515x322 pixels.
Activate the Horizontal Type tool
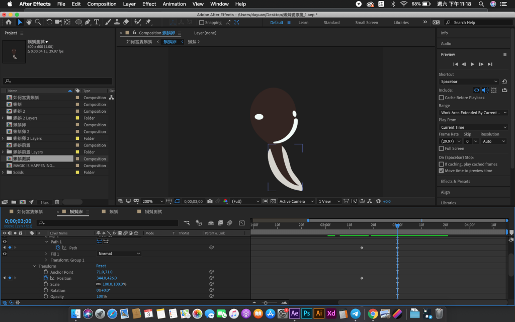click(x=97, y=22)
